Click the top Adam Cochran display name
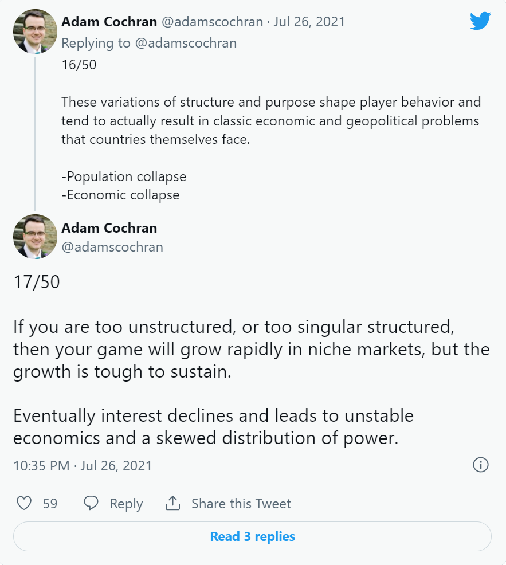Image resolution: width=506 pixels, height=565 pixels. click(109, 22)
